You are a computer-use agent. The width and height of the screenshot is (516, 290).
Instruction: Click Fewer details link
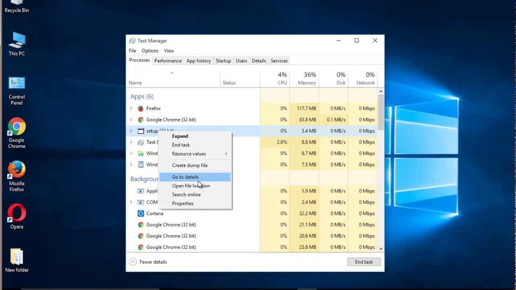click(x=153, y=262)
